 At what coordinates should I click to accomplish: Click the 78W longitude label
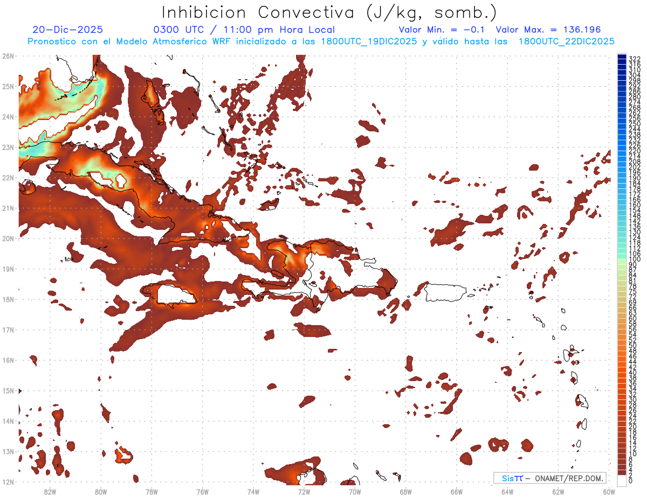(152, 491)
